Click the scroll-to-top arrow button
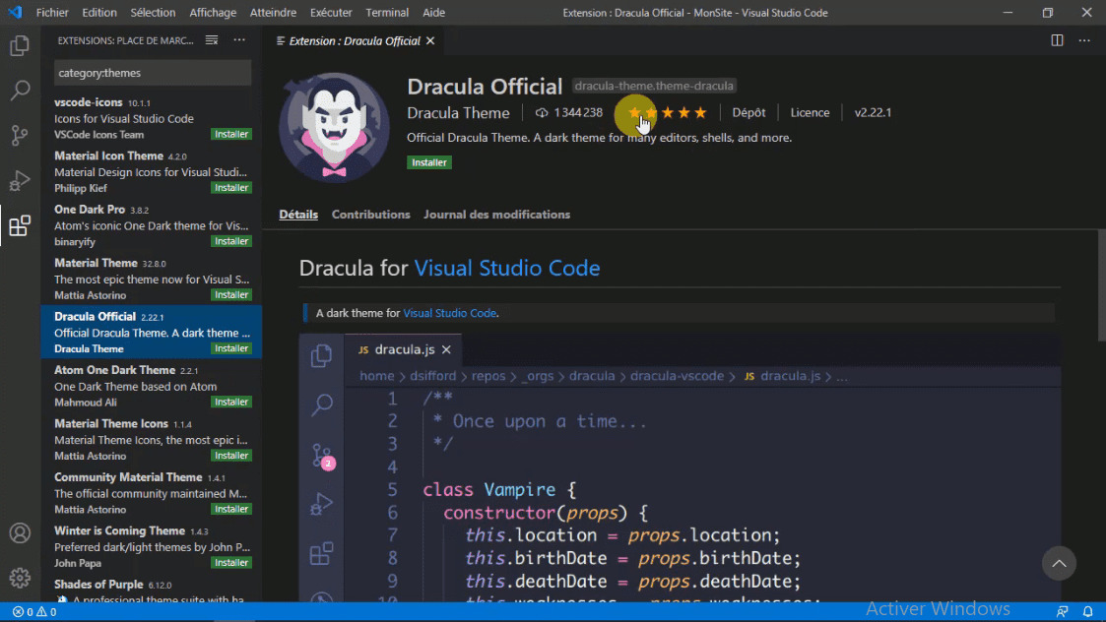This screenshot has width=1106, height=622. click(1059, 563)
